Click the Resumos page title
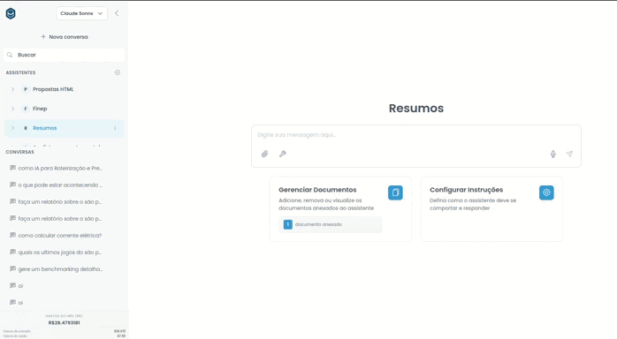Image resolution: width=617 pixels, height=339 pixels. click(x=416, y=109)
